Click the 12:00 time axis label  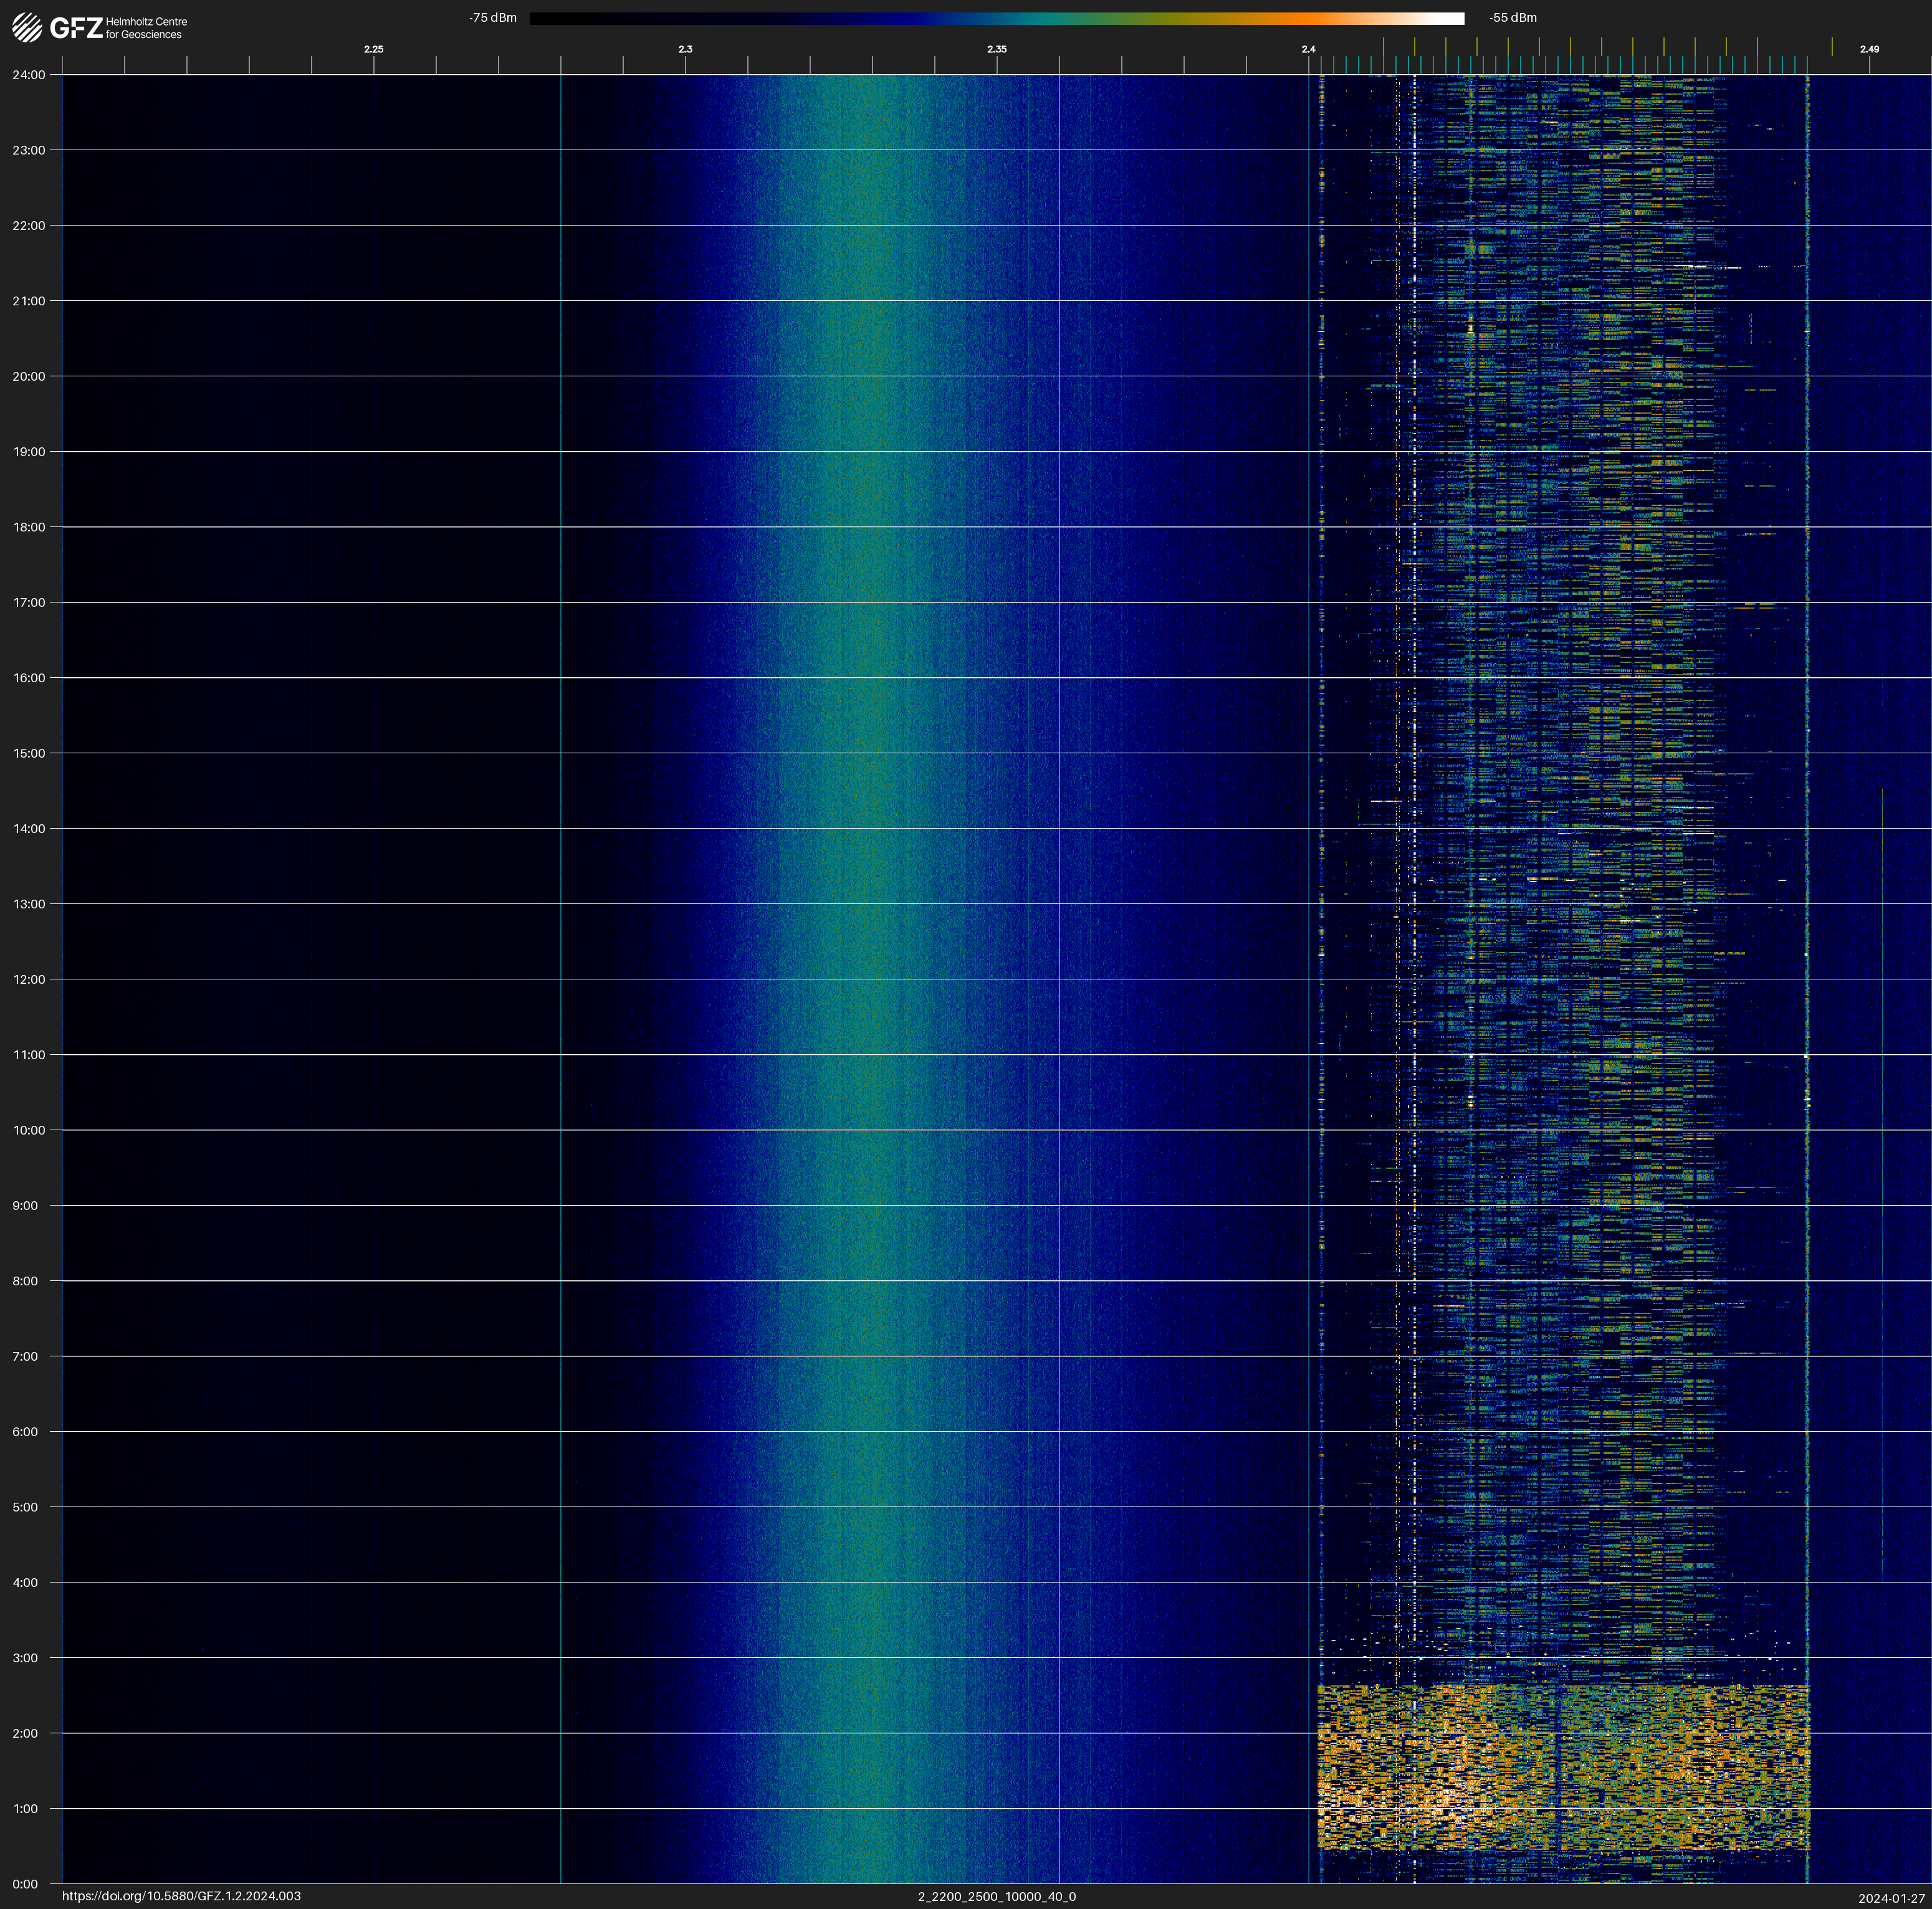tap(29, 979)
